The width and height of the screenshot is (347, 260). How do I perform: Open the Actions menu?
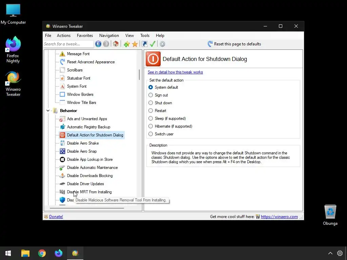pyautogui.click(x=64, y=35)
